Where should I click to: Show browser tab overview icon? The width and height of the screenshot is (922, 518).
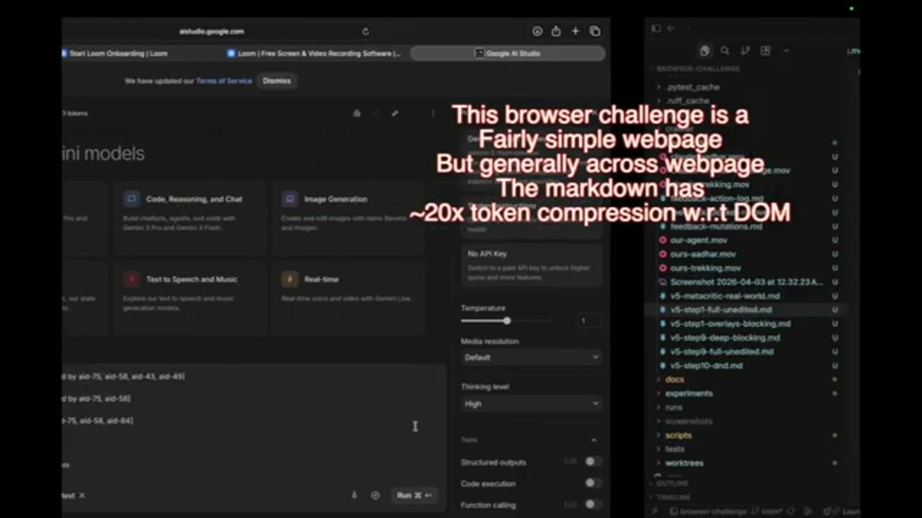[x=595, y=31]
